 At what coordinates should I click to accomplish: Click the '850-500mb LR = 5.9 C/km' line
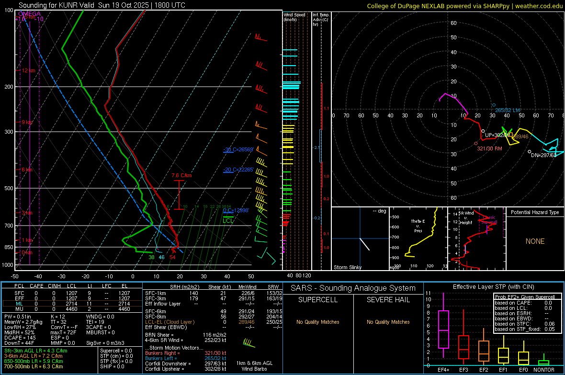(x=34, y=361)
